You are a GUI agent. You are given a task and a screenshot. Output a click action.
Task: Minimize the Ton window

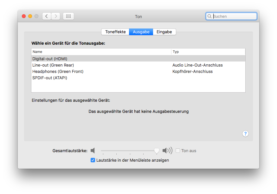[30, 16]
